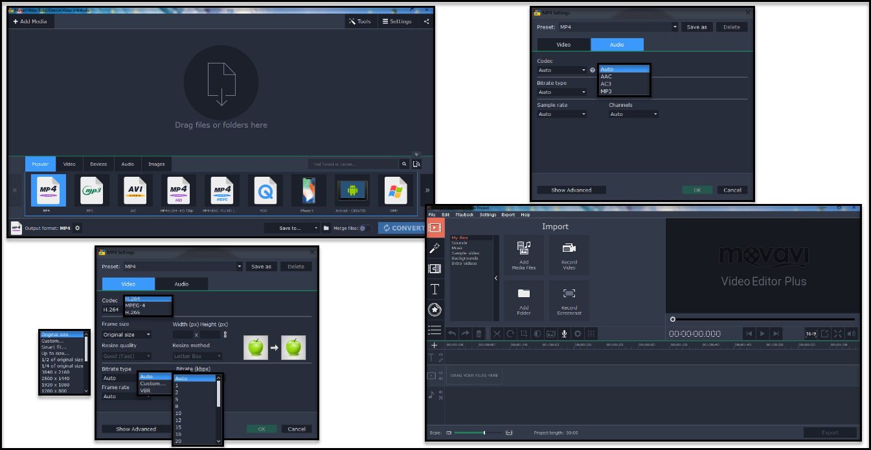Select the Crop tool in the editor toolbar
The width and height of the screenshot is (871, 450).
524,333
